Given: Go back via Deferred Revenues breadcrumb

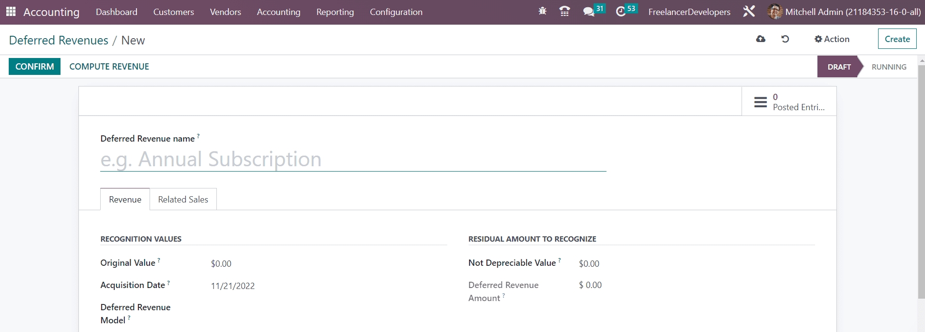Looking at the screenshot, I should 59,41.
